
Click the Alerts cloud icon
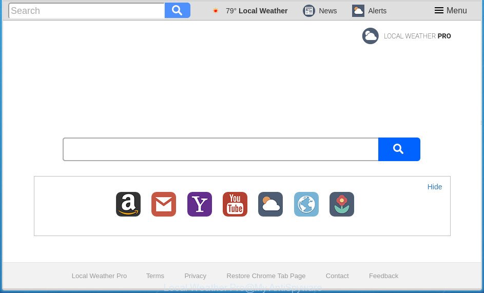[x=358, y=11]
